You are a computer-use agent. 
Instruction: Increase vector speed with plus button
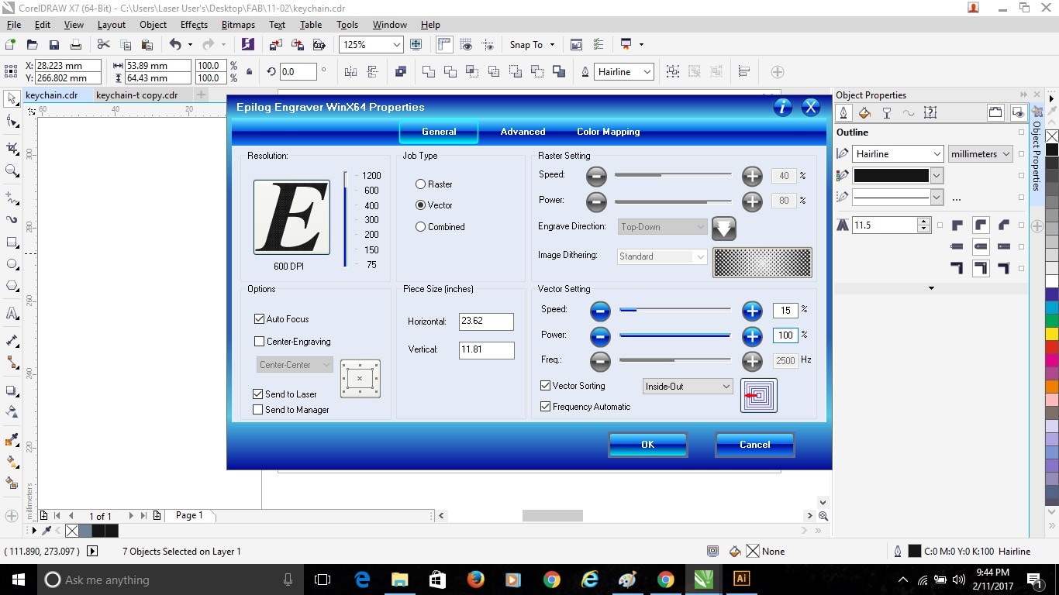coord(752,311)
